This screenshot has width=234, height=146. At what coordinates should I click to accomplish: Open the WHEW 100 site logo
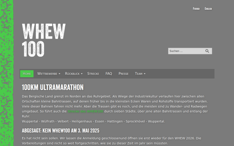tap(44, 40)
